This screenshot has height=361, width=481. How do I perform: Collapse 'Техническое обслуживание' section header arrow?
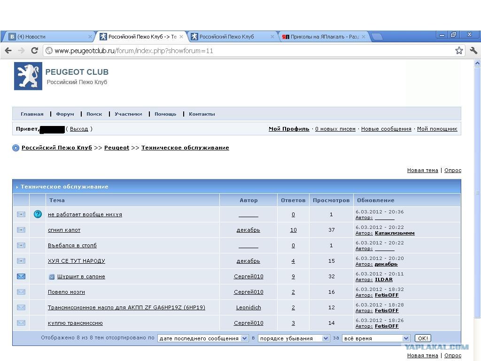(17, 187)
